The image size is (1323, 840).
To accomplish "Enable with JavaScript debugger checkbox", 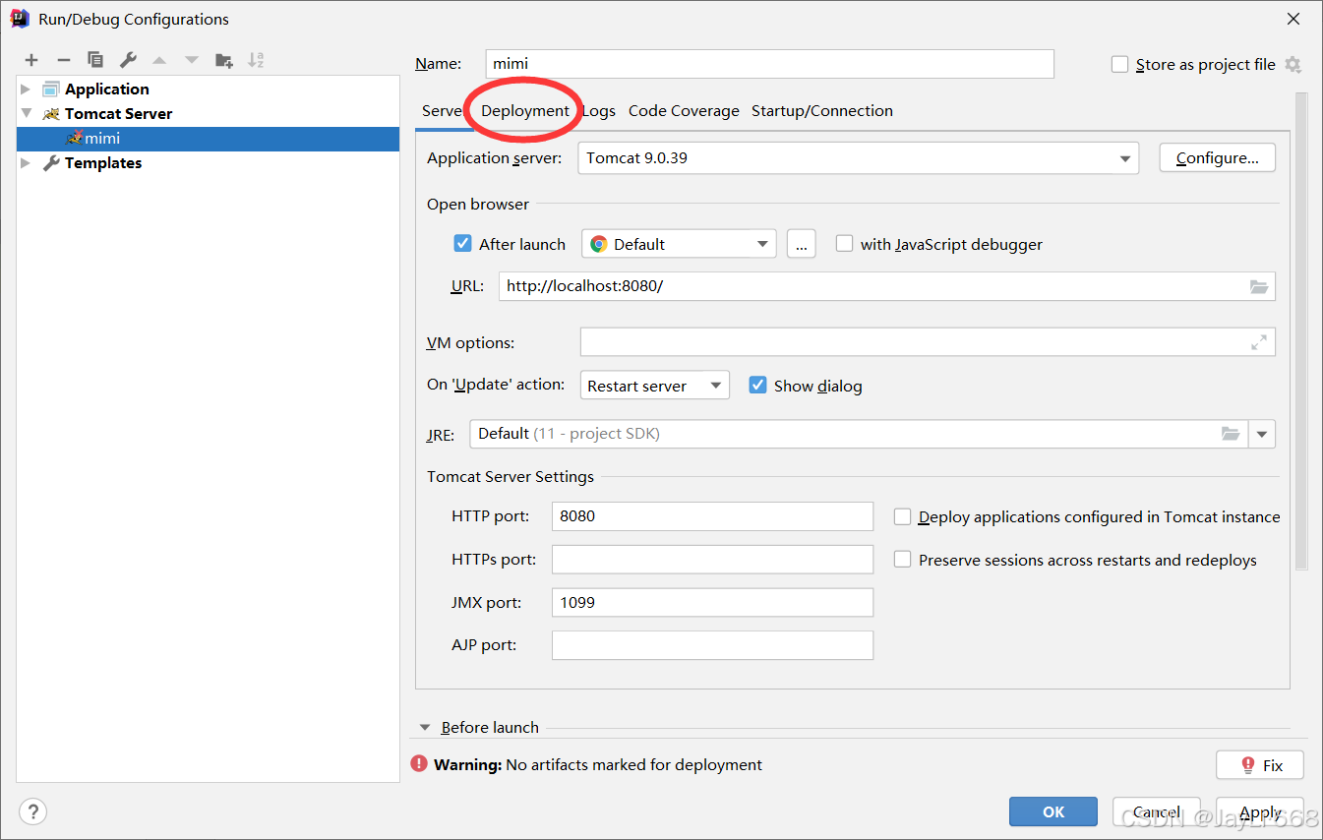I will point(844,243).
